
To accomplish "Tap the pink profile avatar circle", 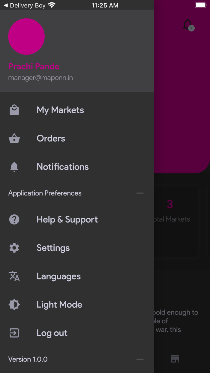I will [26, 37].
